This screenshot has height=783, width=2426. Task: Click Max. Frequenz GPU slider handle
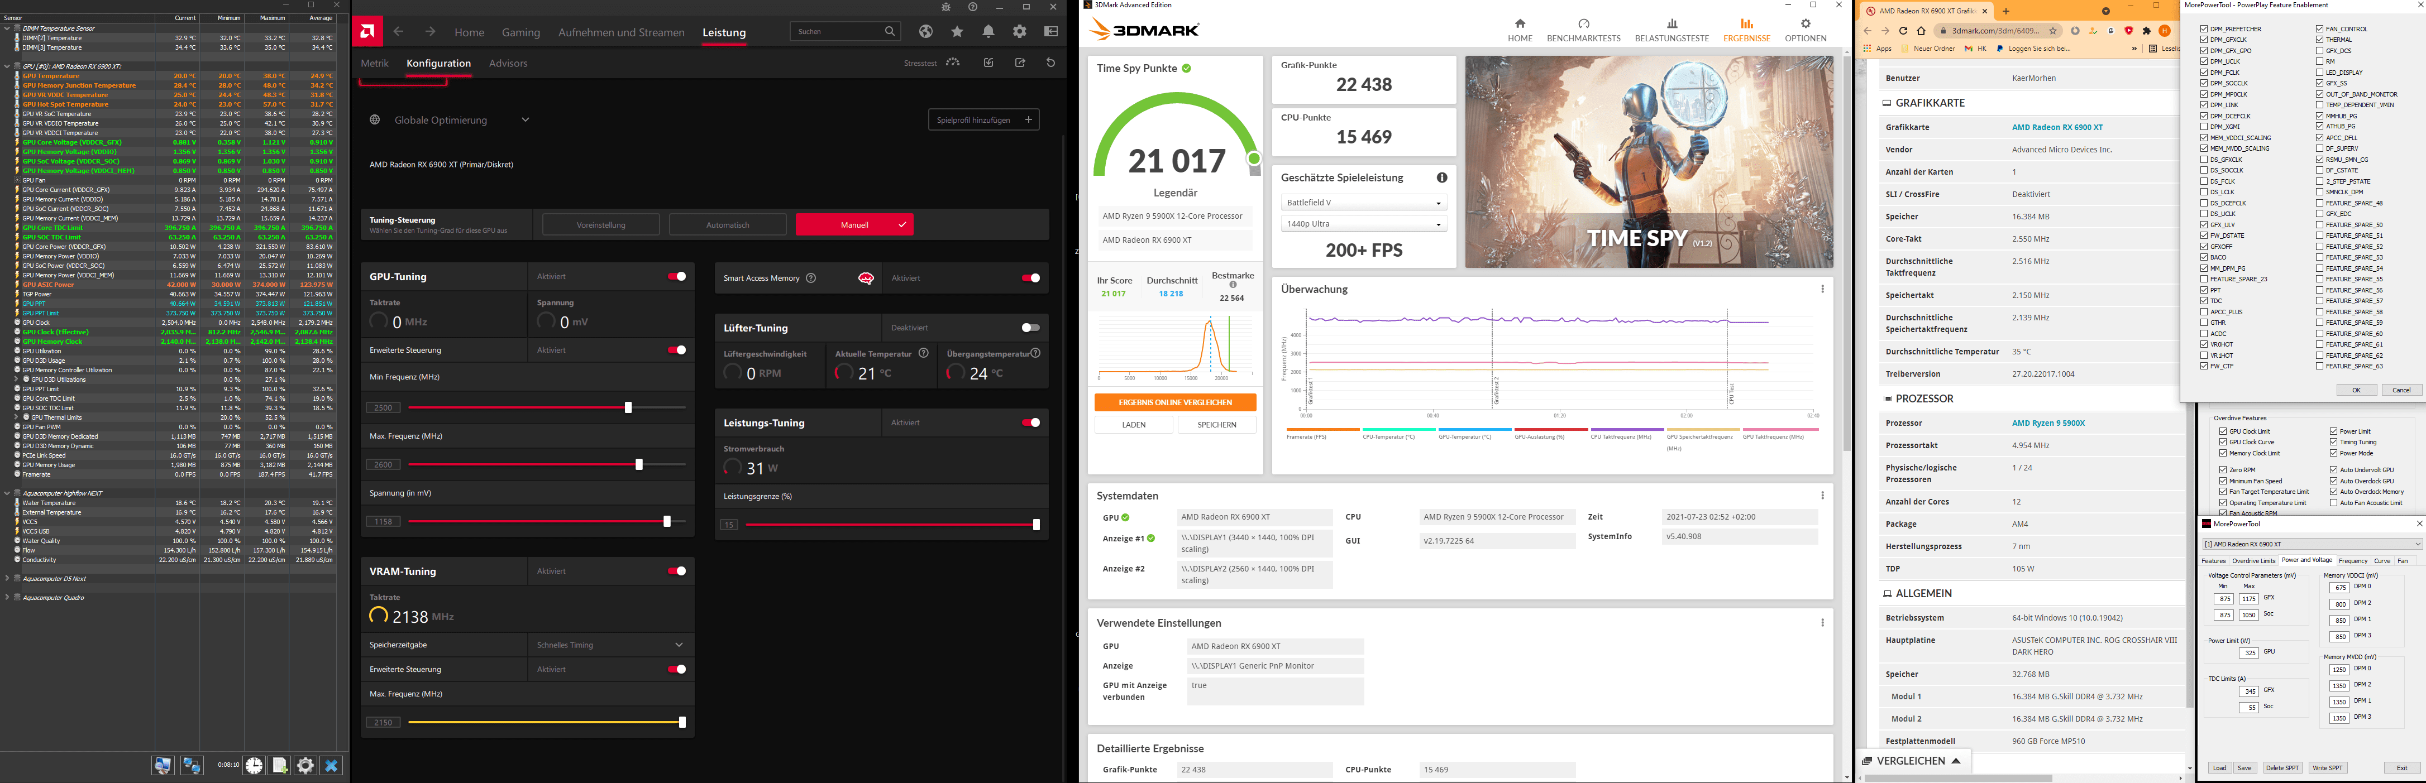click(x=639, y=465)
